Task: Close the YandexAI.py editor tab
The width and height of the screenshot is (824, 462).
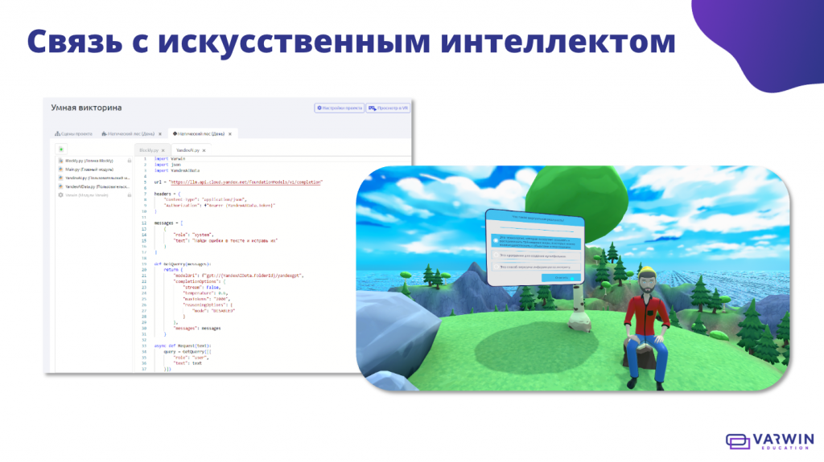Action: tap(204, 151)
